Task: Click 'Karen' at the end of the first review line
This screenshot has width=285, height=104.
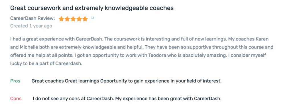Action: (x=262, y=39)
